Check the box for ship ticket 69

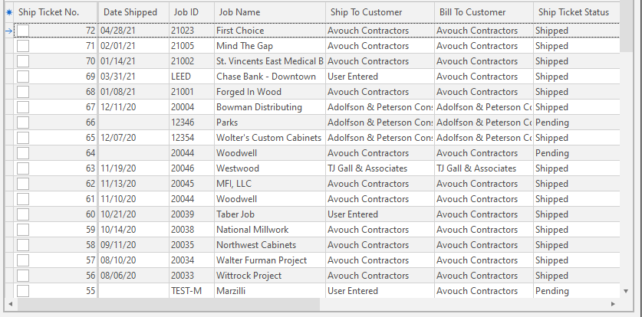[x=23, y=77]
